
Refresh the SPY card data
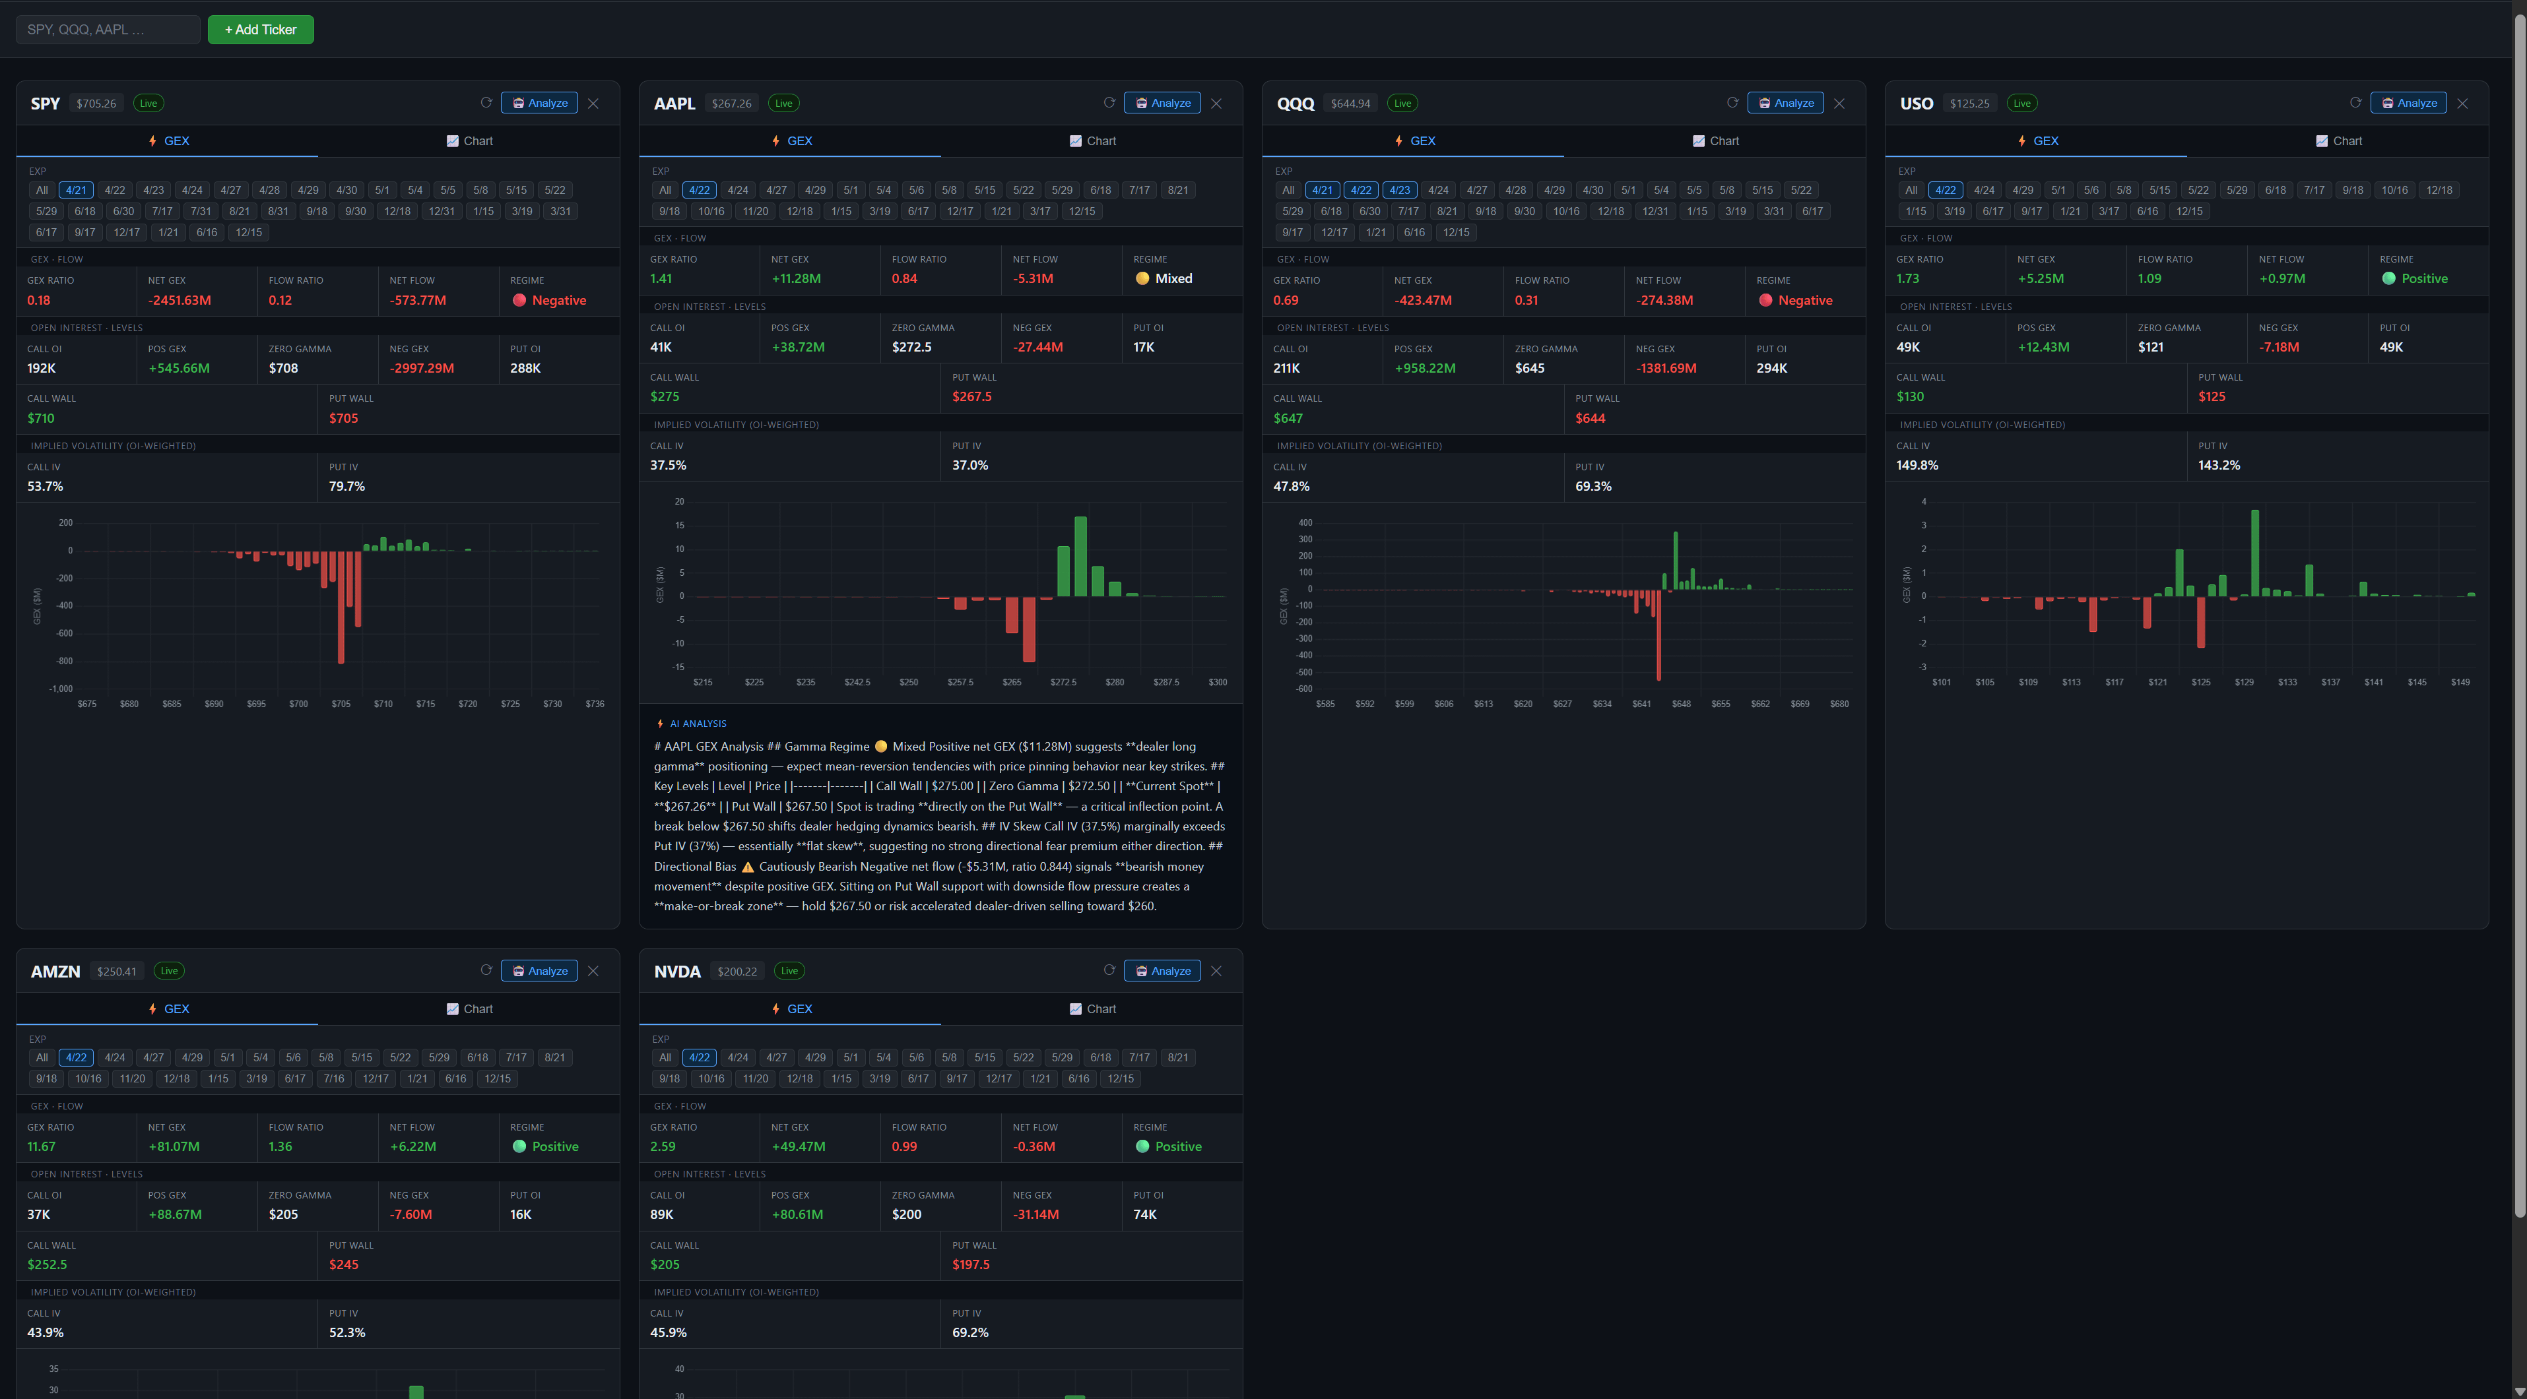[486, 103]
